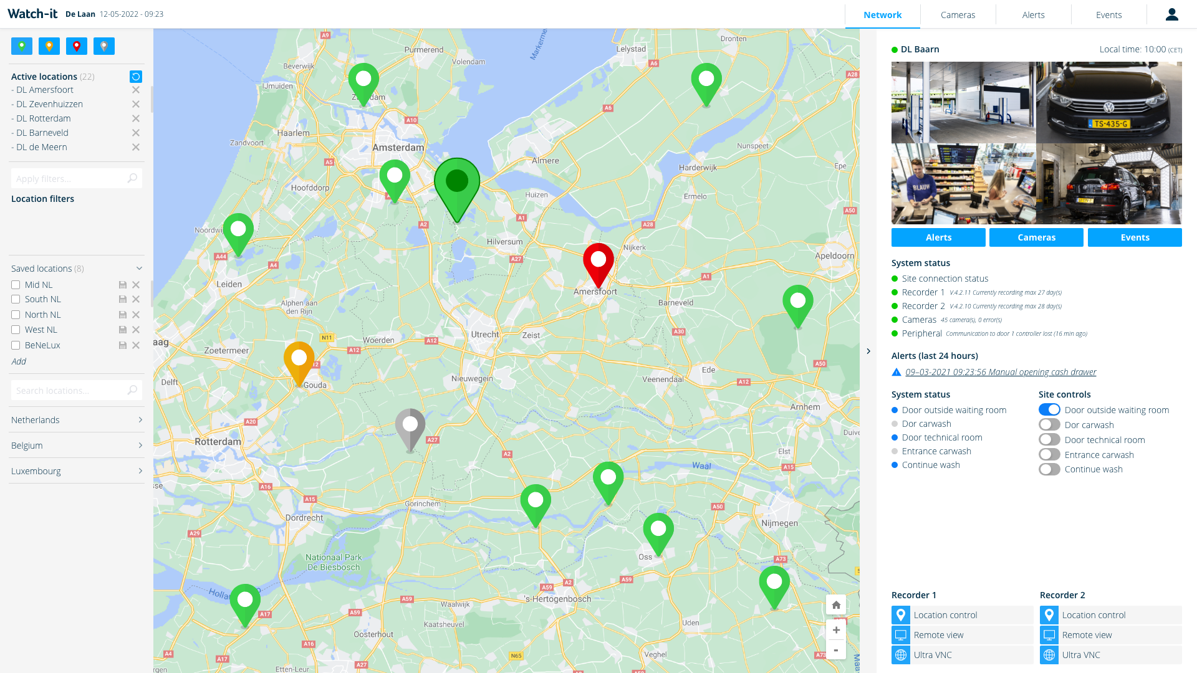Save the South NL location set

point(123,300)
